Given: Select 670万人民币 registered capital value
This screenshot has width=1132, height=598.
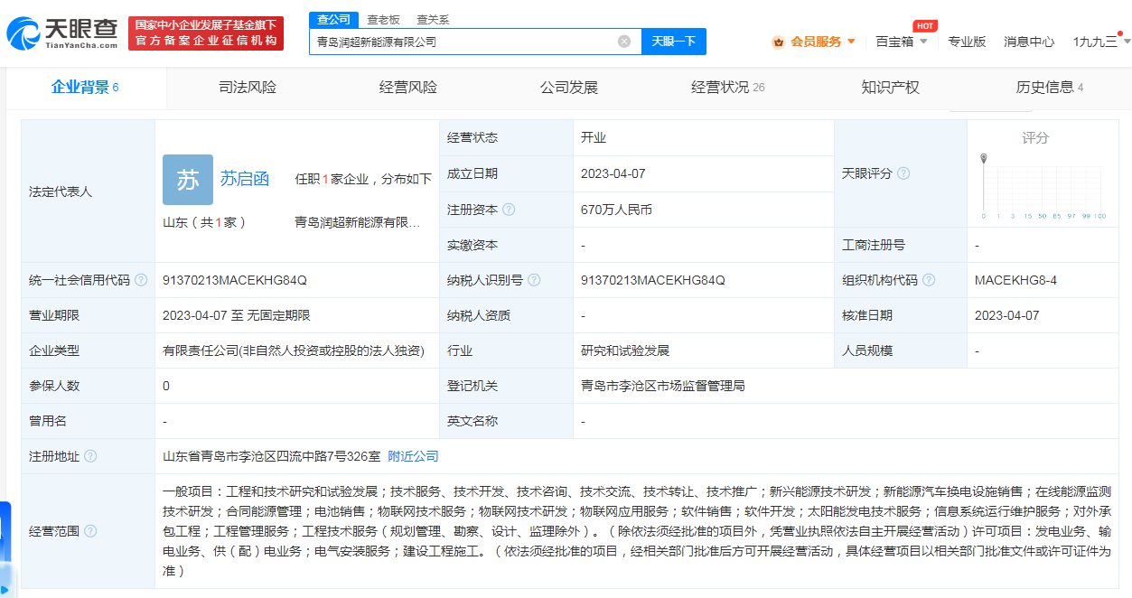Looking at the screenshot, I should click(x=616, y=210).
